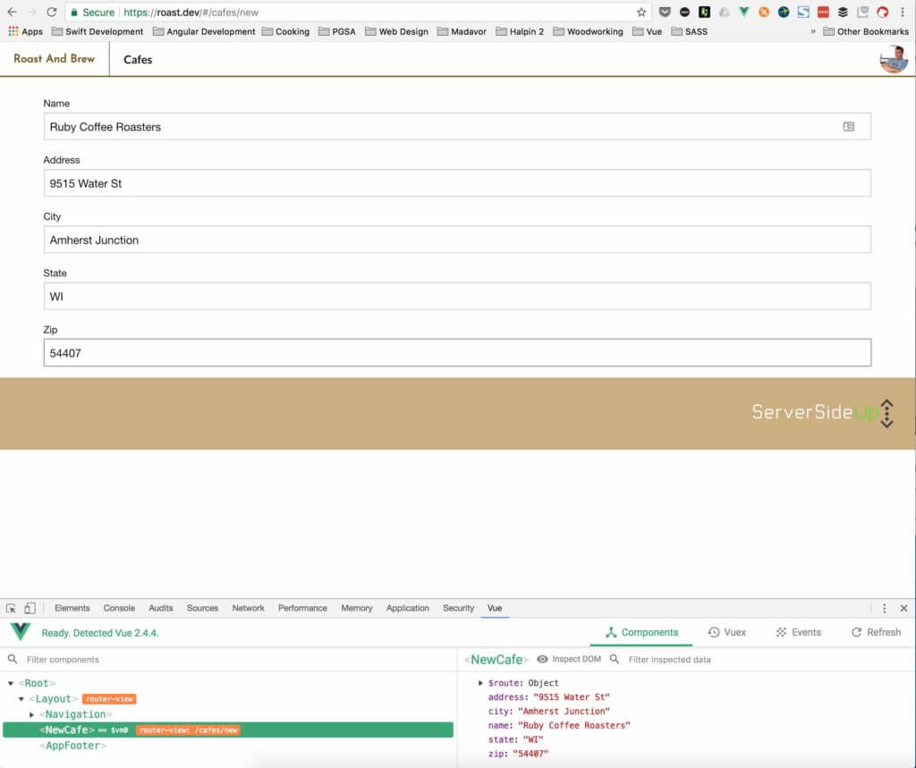Click the Refresh button in Vue devtools

tap(876, 632)
